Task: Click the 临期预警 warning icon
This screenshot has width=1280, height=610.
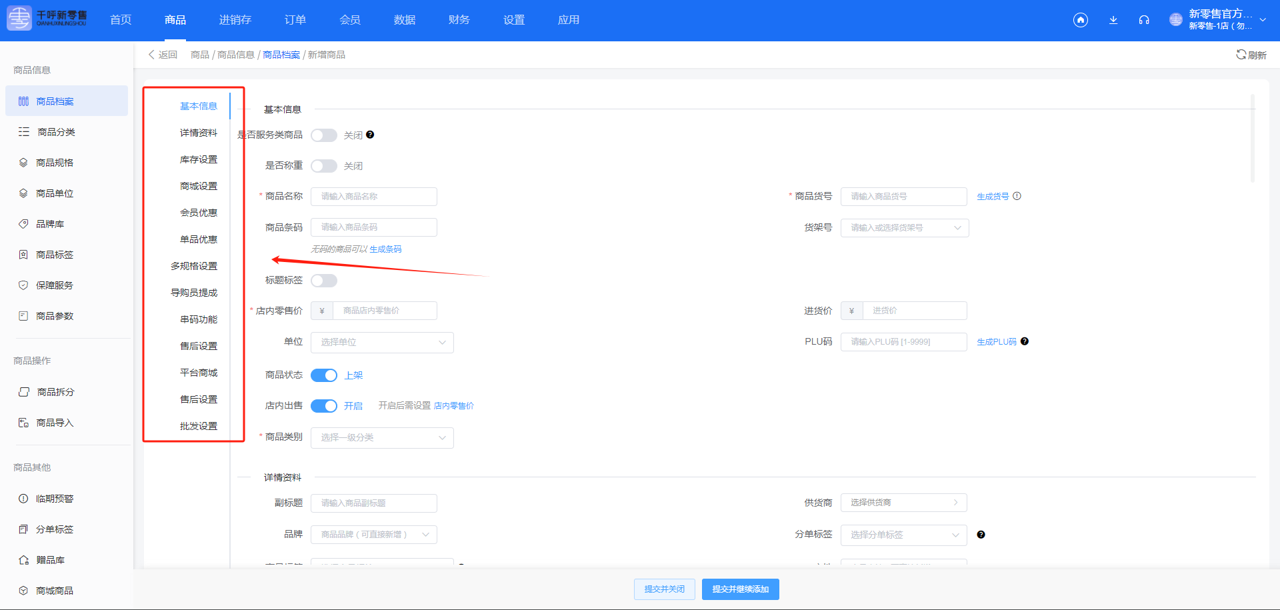Action: tap(23, 499)
